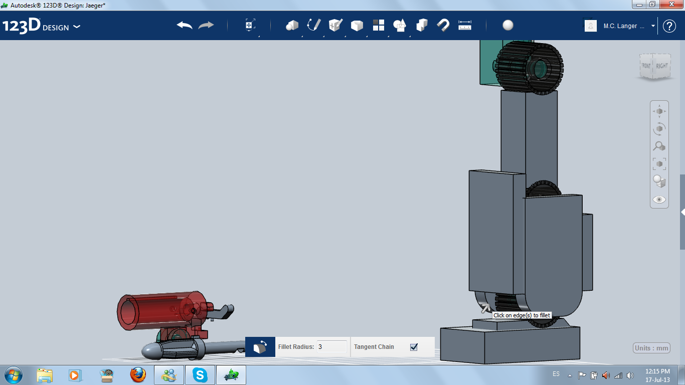Open the Construct tools menu

335,25
